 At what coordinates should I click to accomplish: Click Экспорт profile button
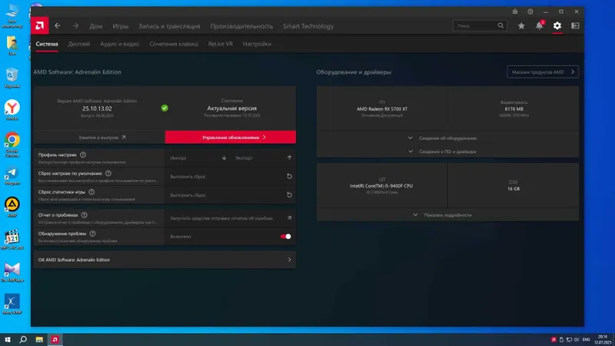263,158
